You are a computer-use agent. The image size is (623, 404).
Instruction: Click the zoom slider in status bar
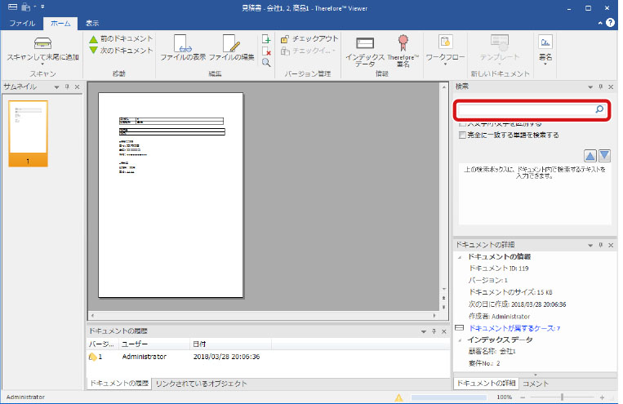tap(562, 397)
